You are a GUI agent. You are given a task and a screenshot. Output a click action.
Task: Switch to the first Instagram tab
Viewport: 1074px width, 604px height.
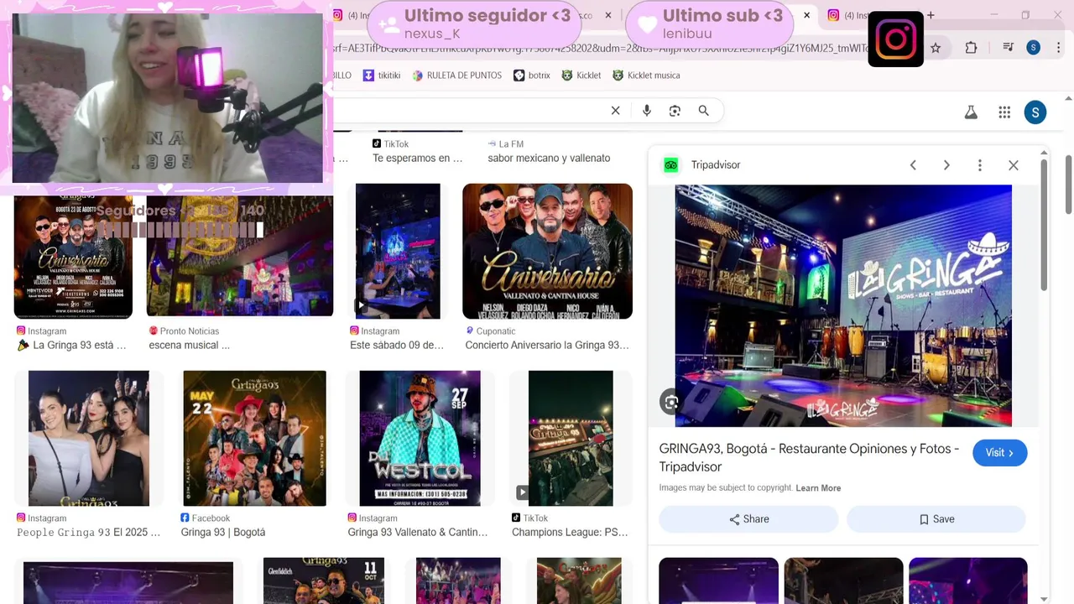pyautogui.click(x=347, y=15)
